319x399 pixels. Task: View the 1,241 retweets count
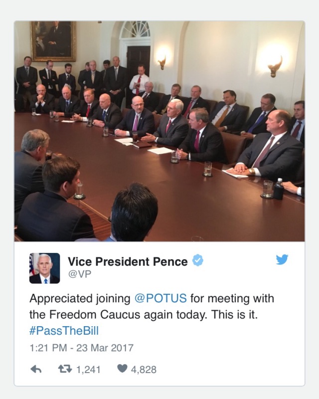[x=88, y=370]
